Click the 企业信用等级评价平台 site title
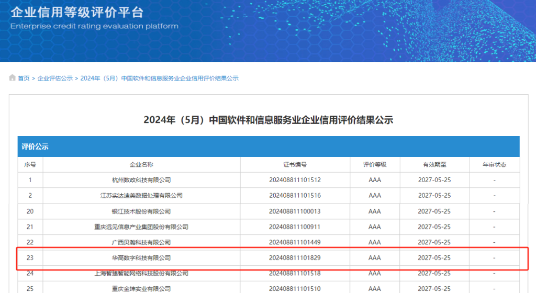536x293 pixels. [x=77, y=12]
